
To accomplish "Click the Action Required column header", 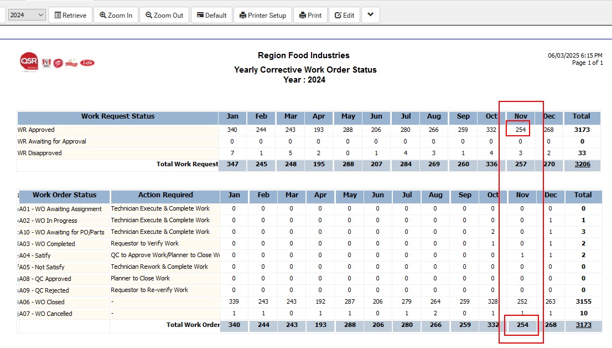I will (x=165, y=195).
